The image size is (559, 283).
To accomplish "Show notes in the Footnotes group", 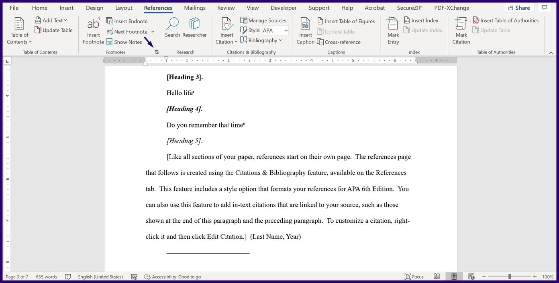I will tap(124, 42).
